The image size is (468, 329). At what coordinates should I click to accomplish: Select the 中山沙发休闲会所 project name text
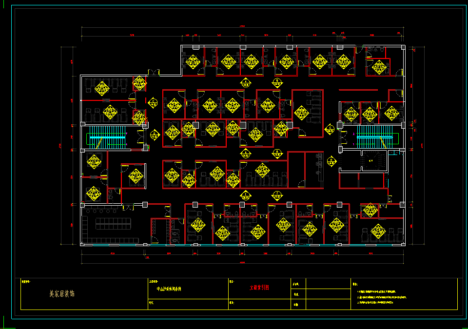tap(169, 289)
